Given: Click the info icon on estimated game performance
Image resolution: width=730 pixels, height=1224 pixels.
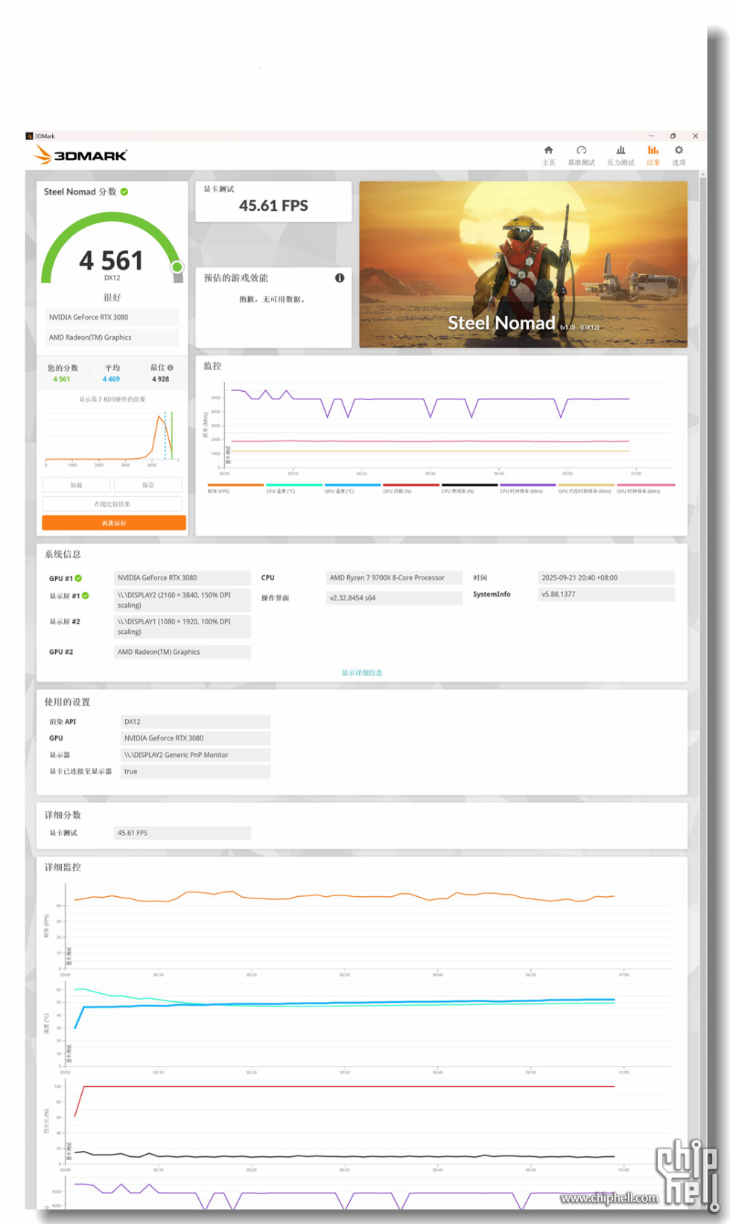Looking at the screenshot, I should [x=340, y=278].
